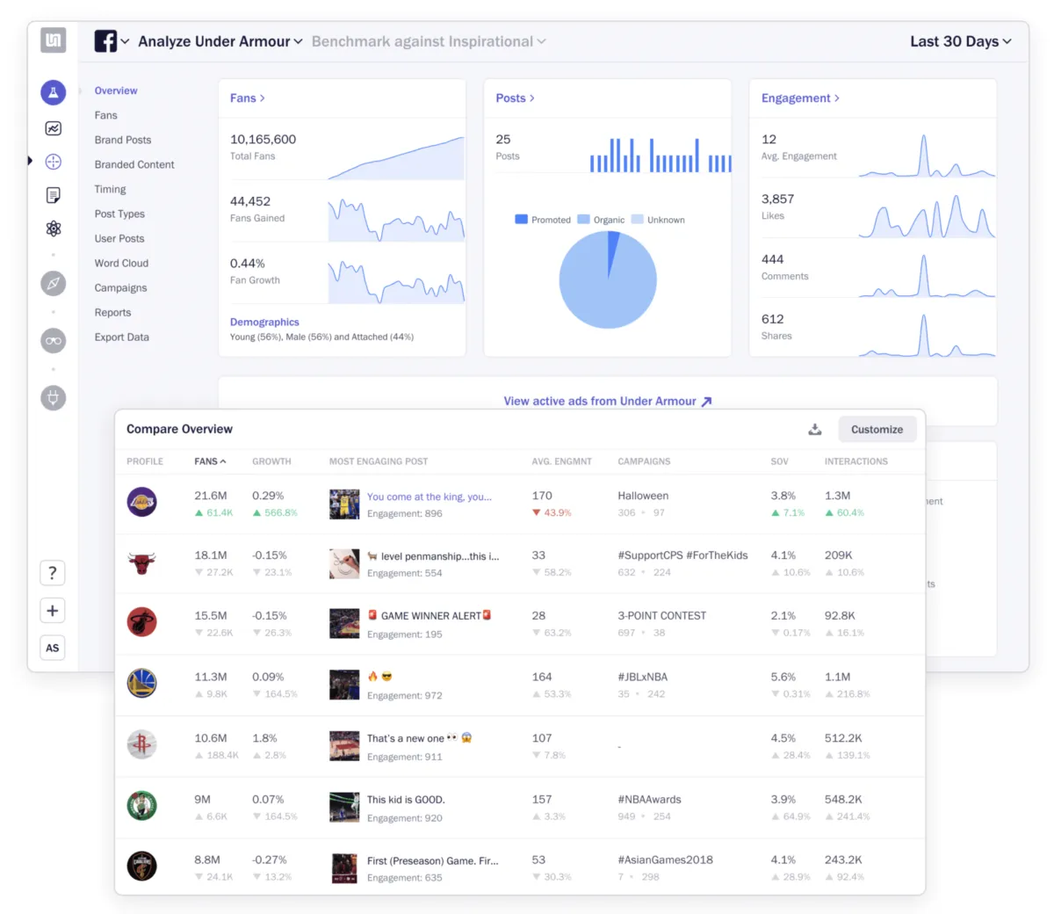Click the atom icon in sidebar
The width and height of the screenshot is (1054, 914).
coord(53,228)
